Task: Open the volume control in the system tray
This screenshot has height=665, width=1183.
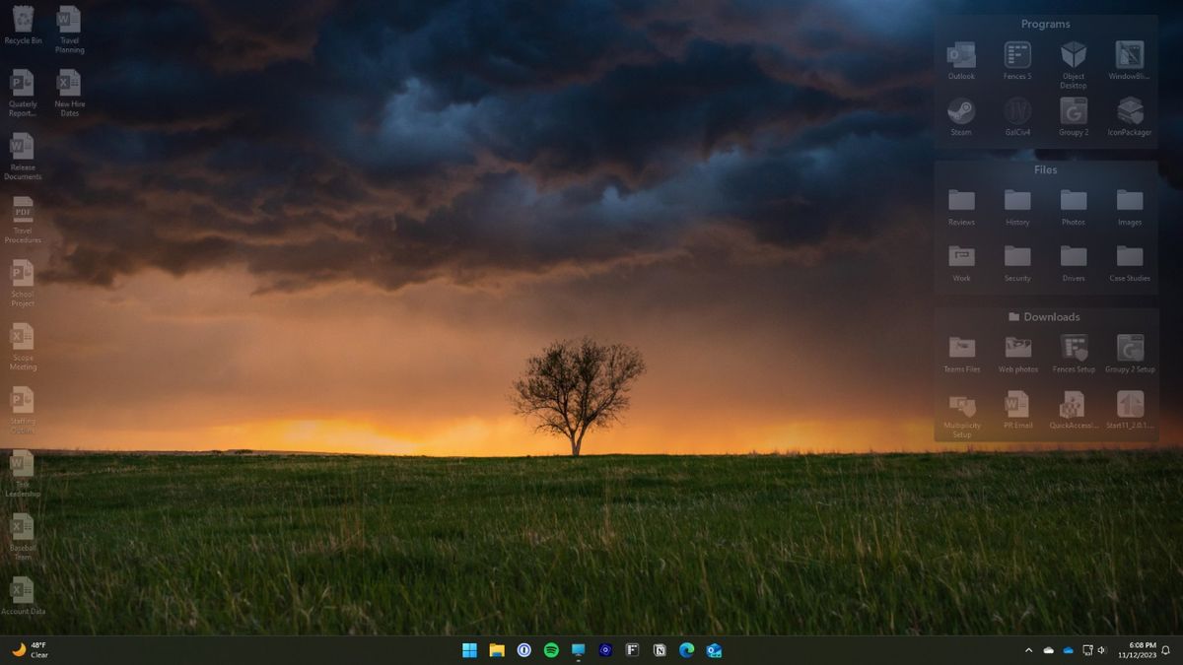Action: [1102, 650]
